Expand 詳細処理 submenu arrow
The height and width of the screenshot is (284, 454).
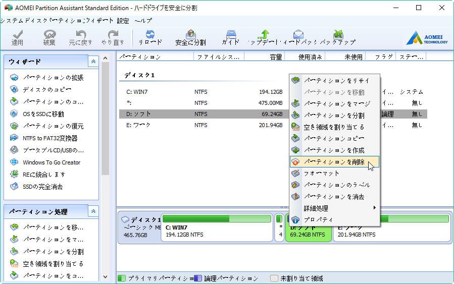374,208
